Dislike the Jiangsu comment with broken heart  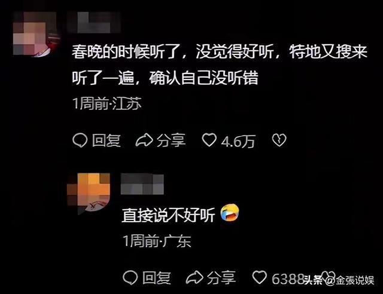279,140
